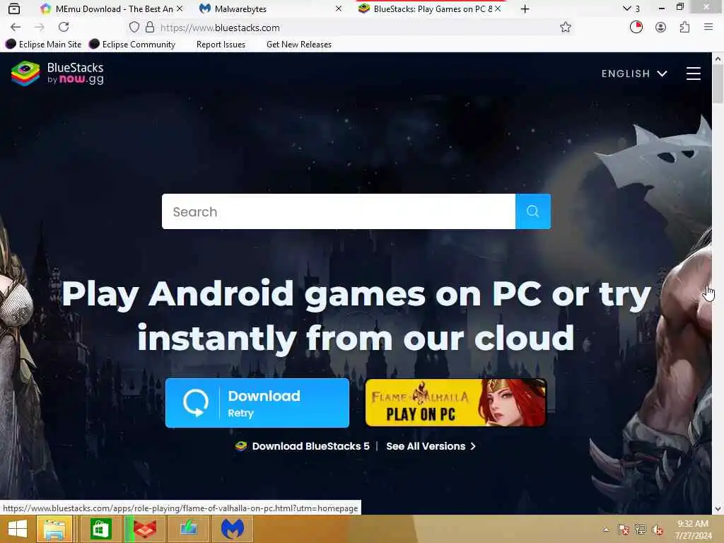Click the browser Back arrow

(16, 28)
